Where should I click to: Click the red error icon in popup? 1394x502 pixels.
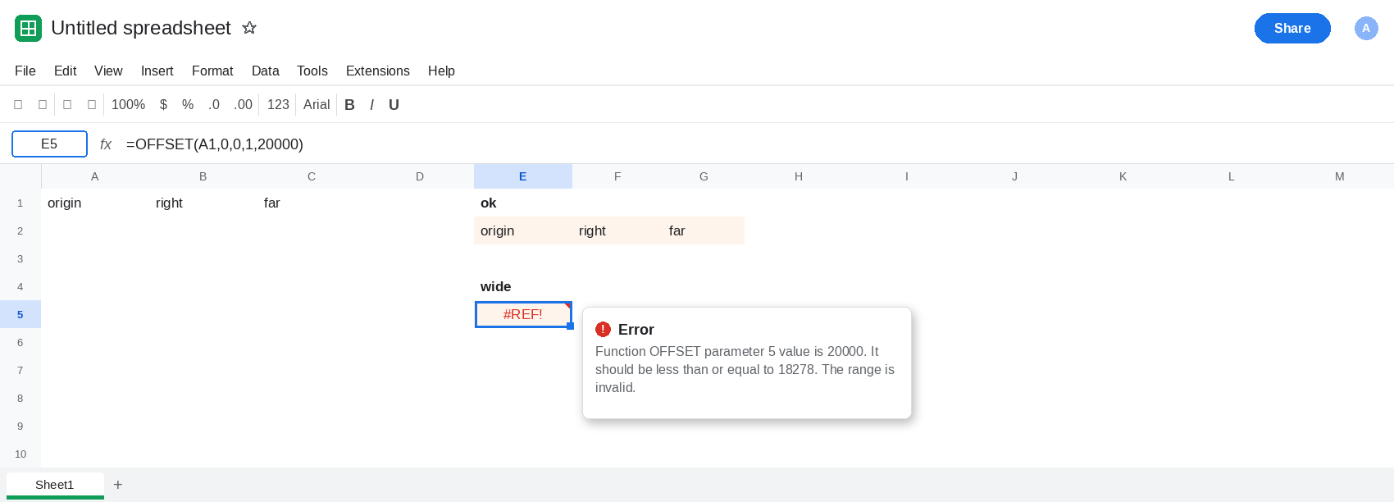tap(603, 329)
